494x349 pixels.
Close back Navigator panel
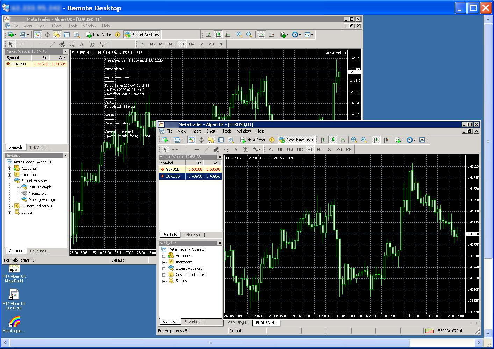[65, 155]
